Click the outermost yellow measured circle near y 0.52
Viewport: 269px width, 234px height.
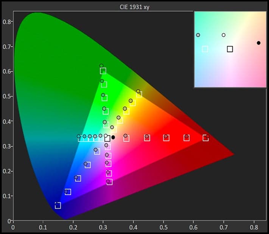tap(138, 91)
